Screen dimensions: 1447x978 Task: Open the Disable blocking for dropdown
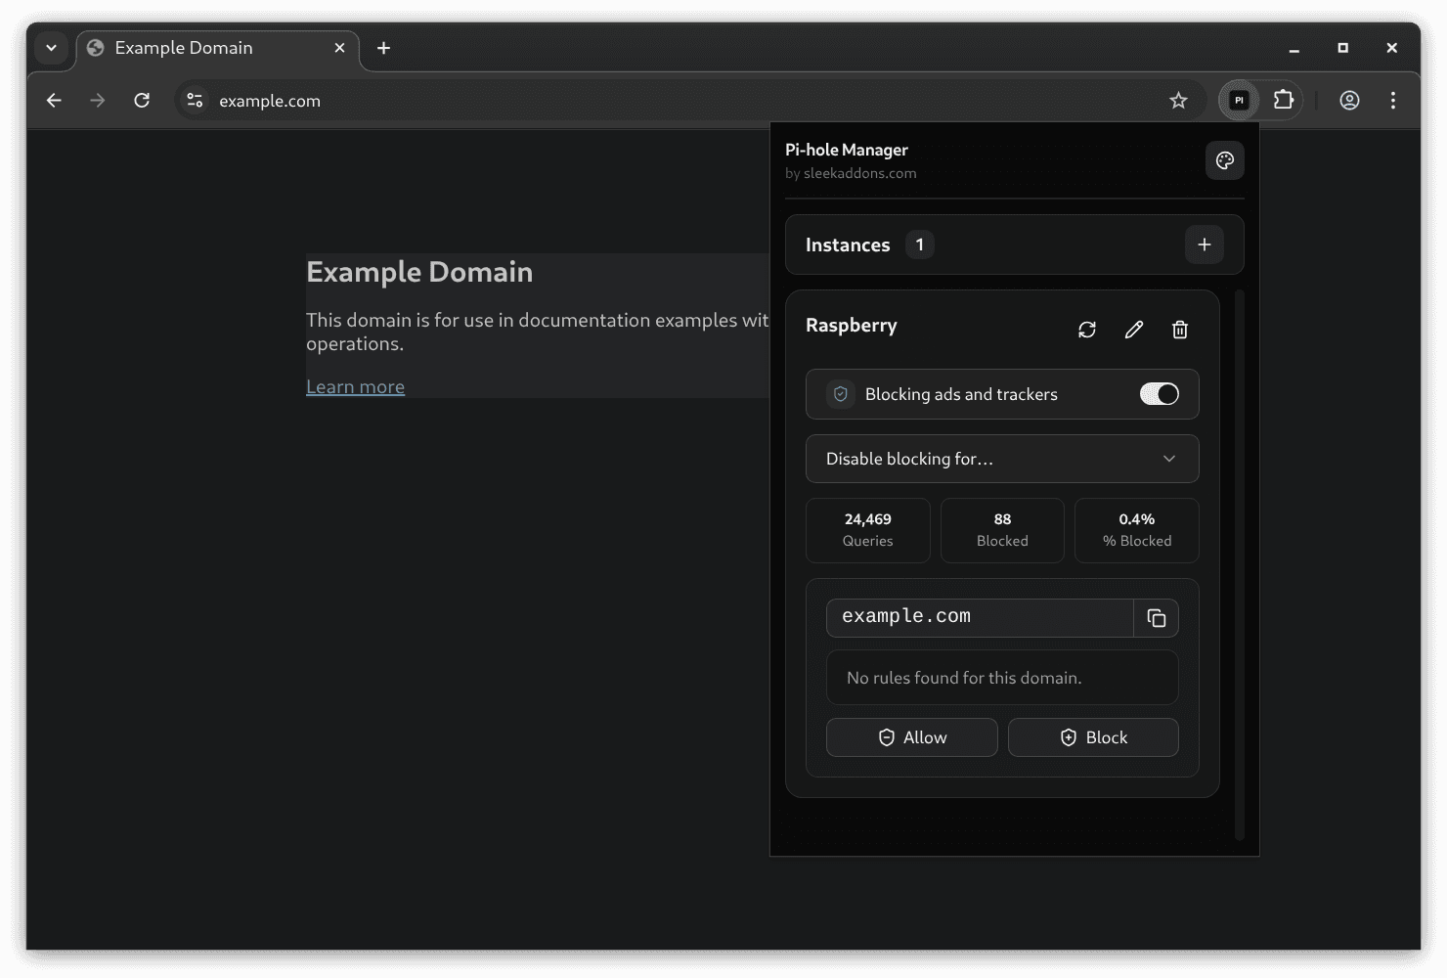(1001, 458)
